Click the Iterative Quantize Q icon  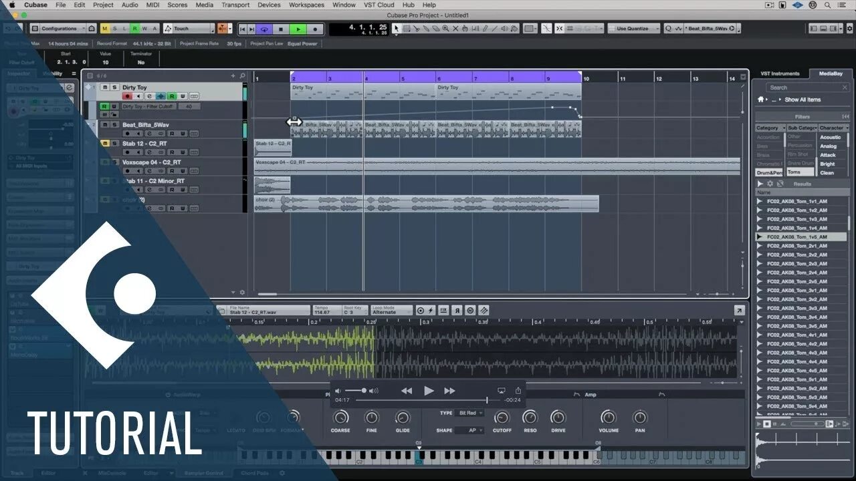coord(668,29)
